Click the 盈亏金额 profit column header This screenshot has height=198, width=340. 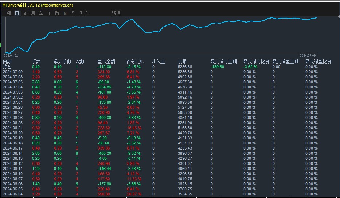[106, 62]
